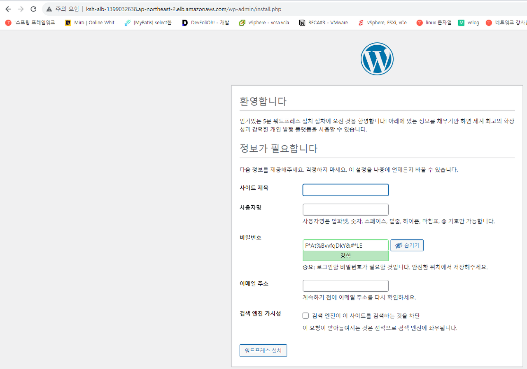Screen dimensions: 527x369
Task: Reload the page with the refresh icon
Action: [x=34, y=9]
